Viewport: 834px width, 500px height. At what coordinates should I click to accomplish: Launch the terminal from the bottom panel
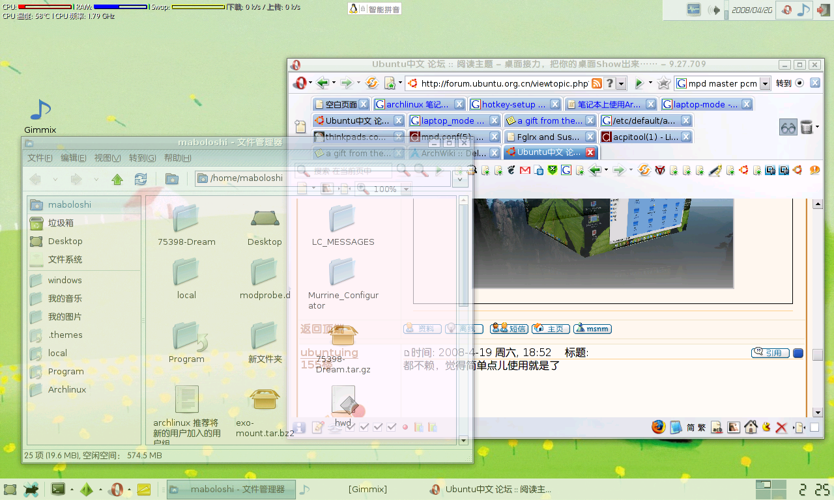tap(58, 489)
